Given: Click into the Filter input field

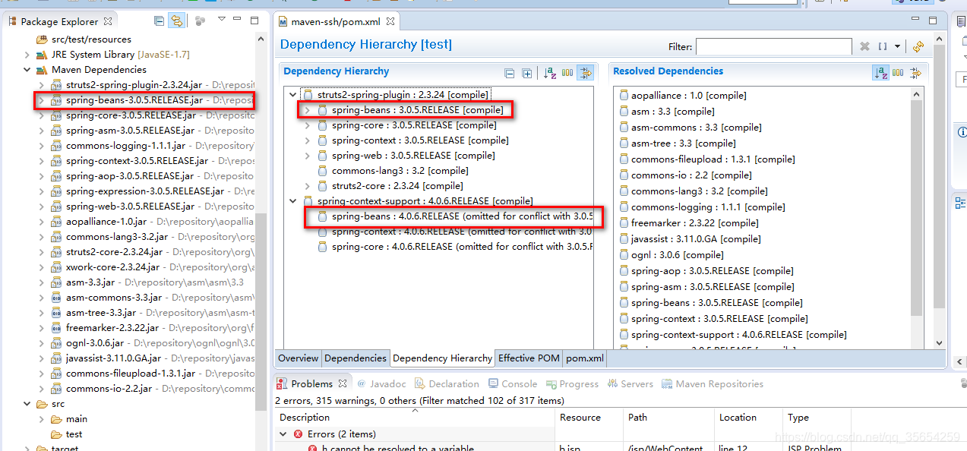Looking at the screenshot, I should pyautogui.click(x=773, y=46).
